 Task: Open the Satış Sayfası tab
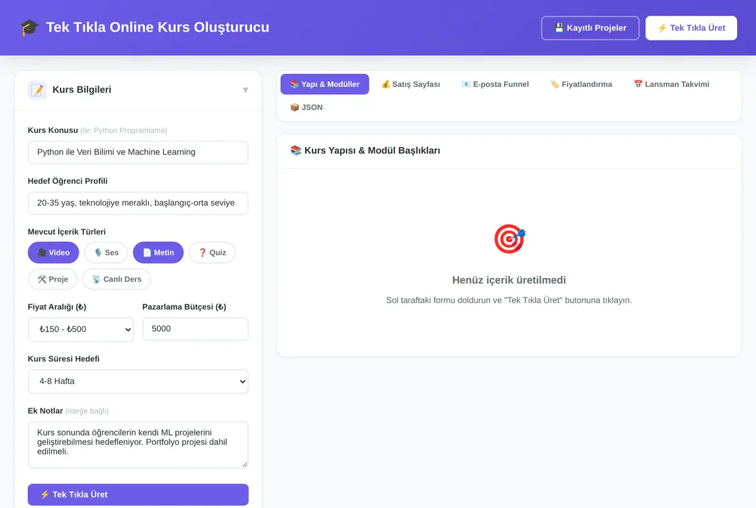tap(411, 84)
